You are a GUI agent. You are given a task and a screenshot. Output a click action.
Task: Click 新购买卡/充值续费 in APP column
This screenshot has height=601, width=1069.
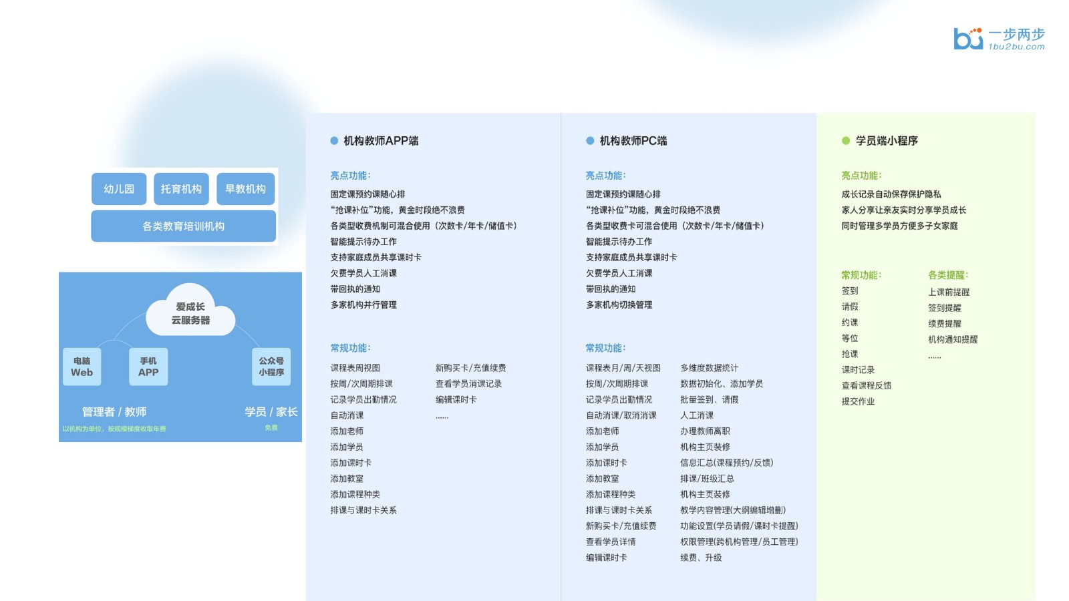(470, 368)
